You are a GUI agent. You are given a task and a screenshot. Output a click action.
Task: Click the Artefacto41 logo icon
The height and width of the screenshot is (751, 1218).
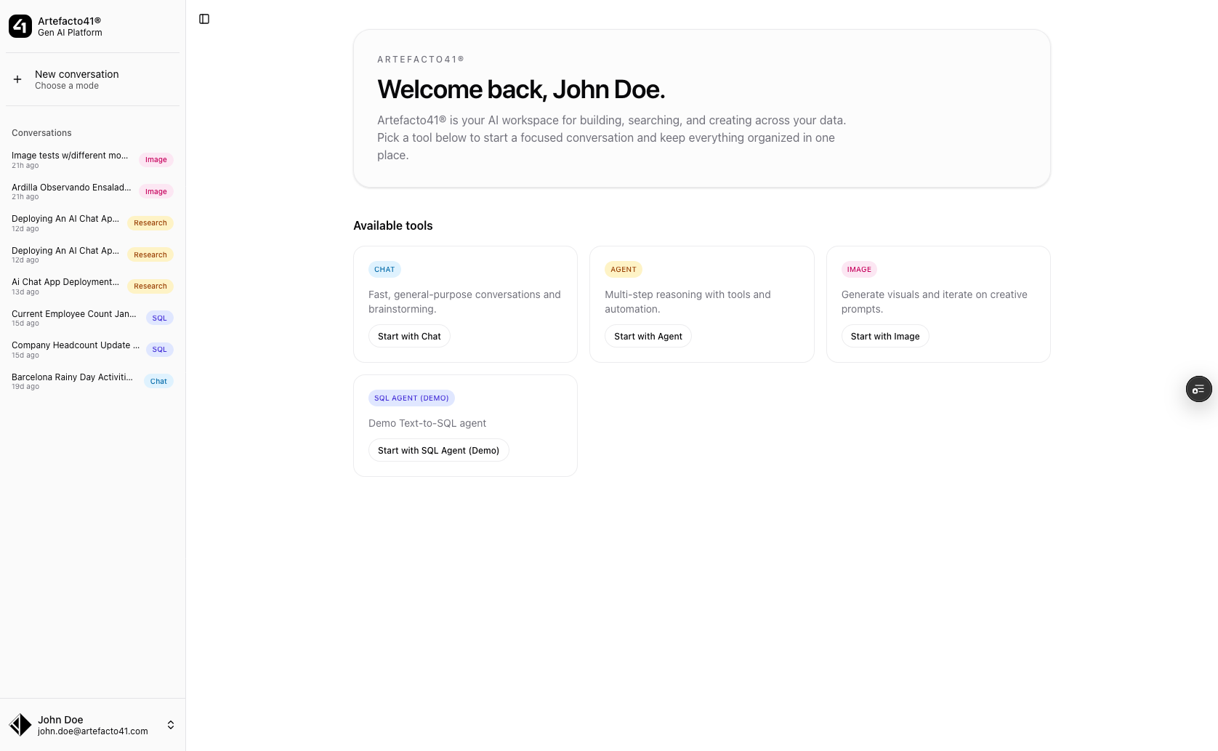(x=20, y=26)
